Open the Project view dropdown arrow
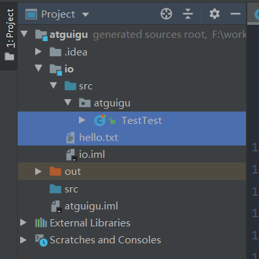 click(85, 14)
